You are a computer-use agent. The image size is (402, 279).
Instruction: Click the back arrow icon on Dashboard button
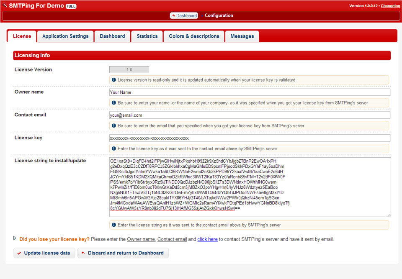[x=173, y=15]
